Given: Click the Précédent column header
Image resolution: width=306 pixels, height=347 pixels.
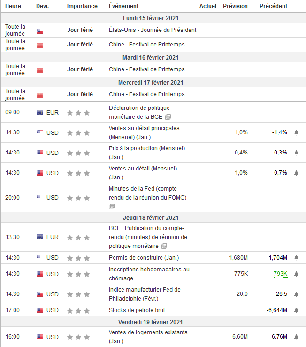Looking at the screenshot, I should [274, 6].
